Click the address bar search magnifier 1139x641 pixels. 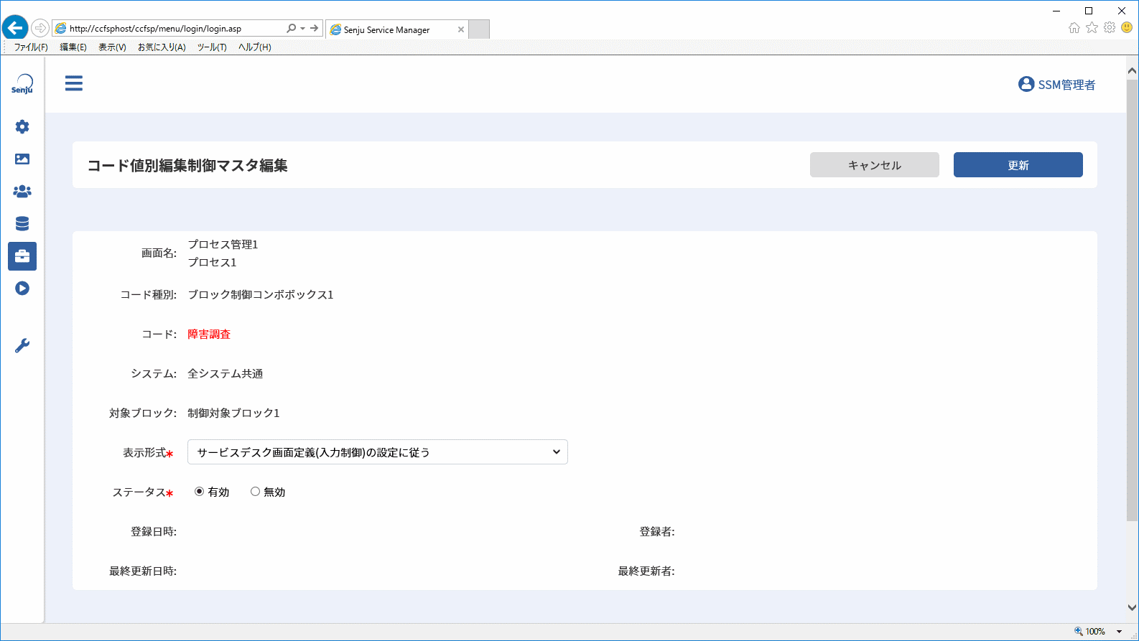pyautogui.click(x=291, y=28)
